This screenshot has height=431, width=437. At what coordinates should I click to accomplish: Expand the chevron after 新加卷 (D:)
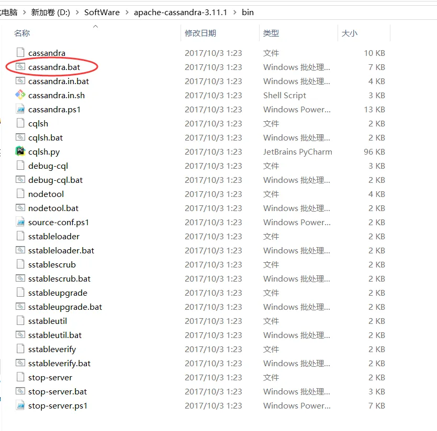[x=77, y=13]
